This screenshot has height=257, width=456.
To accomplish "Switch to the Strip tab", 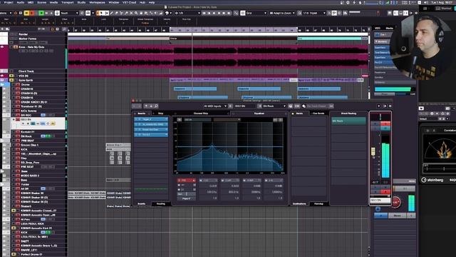I will click(x=160, y=114).
